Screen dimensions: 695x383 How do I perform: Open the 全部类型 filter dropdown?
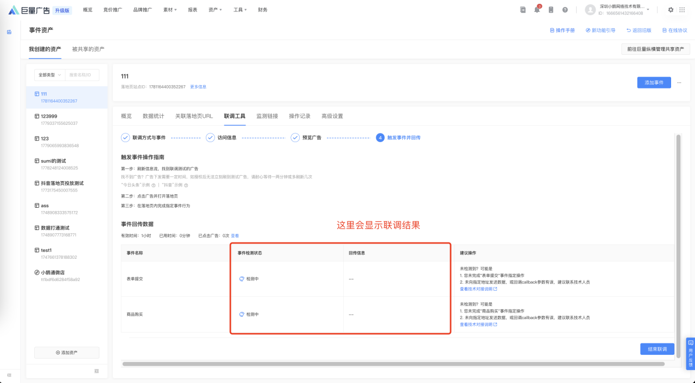pos(49,75)
